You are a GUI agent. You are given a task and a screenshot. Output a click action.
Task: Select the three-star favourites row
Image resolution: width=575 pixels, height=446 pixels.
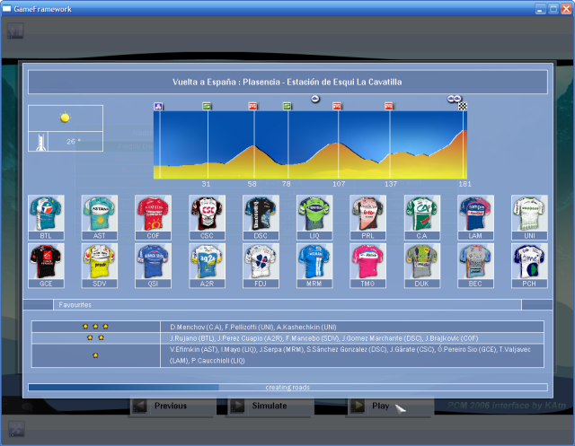coord(355,327)
